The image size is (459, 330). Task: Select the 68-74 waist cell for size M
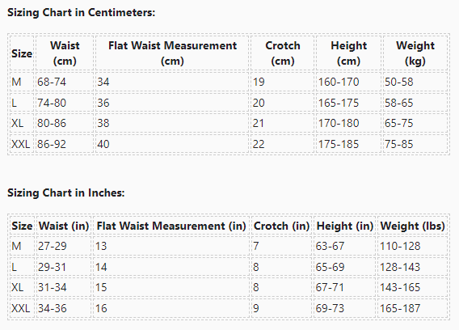pos(65,82)
